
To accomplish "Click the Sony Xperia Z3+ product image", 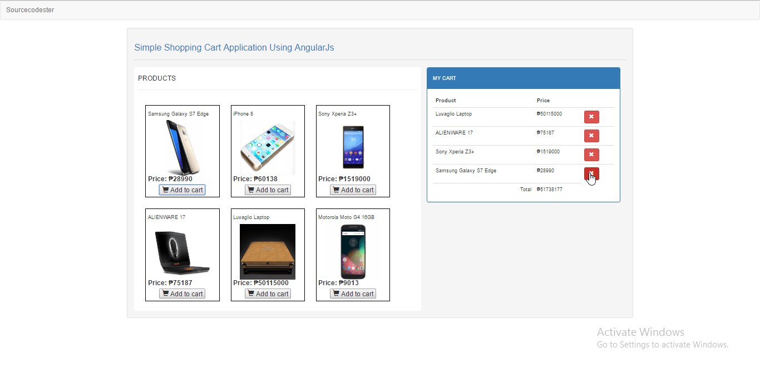I will coord(353,146).
